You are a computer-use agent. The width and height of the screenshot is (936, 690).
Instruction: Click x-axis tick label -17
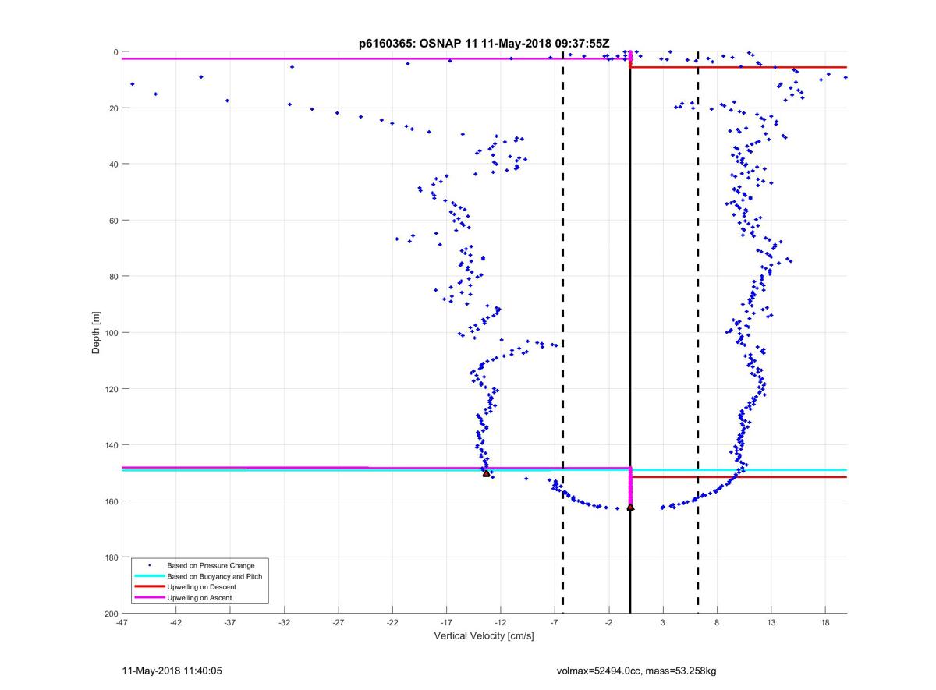[446, 623]
